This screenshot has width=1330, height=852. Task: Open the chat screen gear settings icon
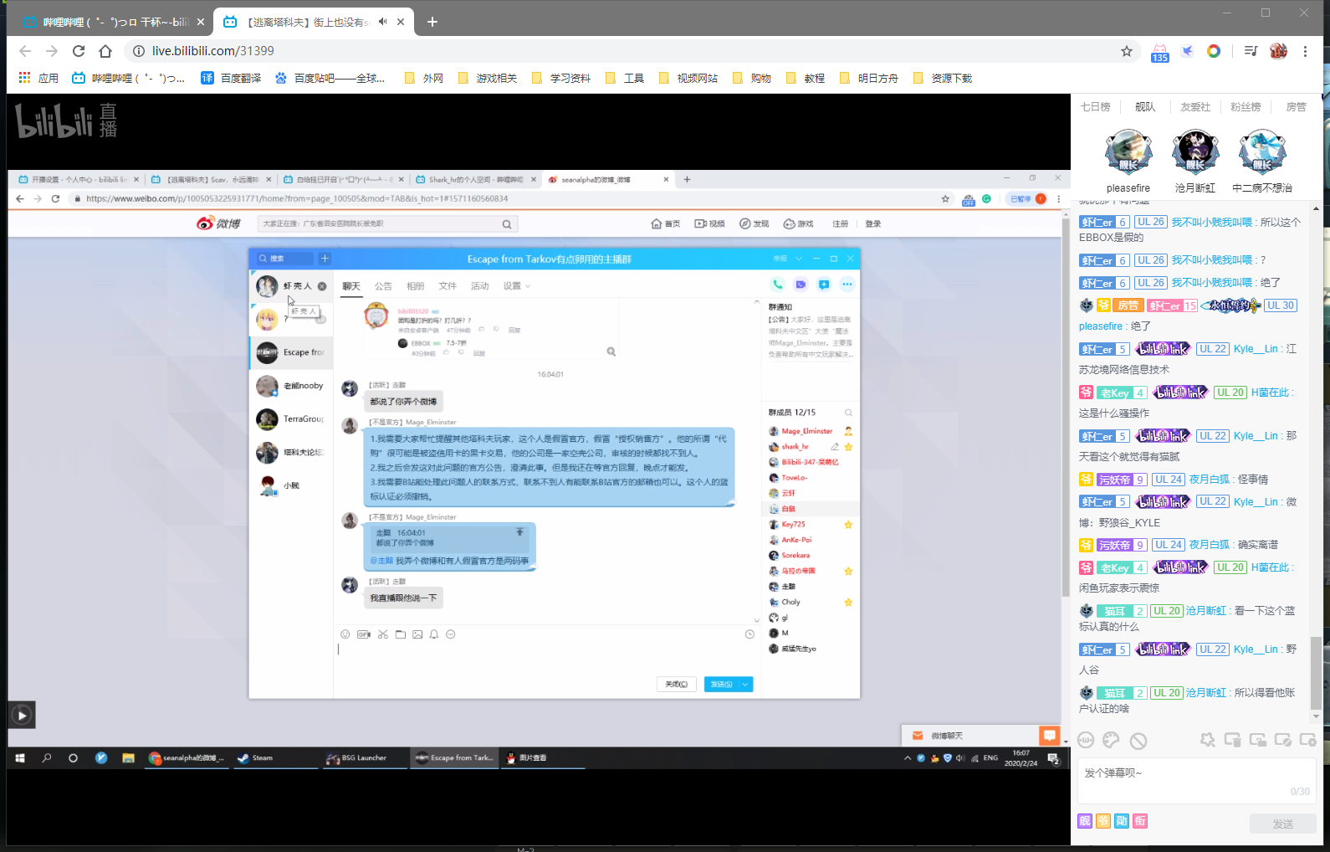[x=1308, y=740]
